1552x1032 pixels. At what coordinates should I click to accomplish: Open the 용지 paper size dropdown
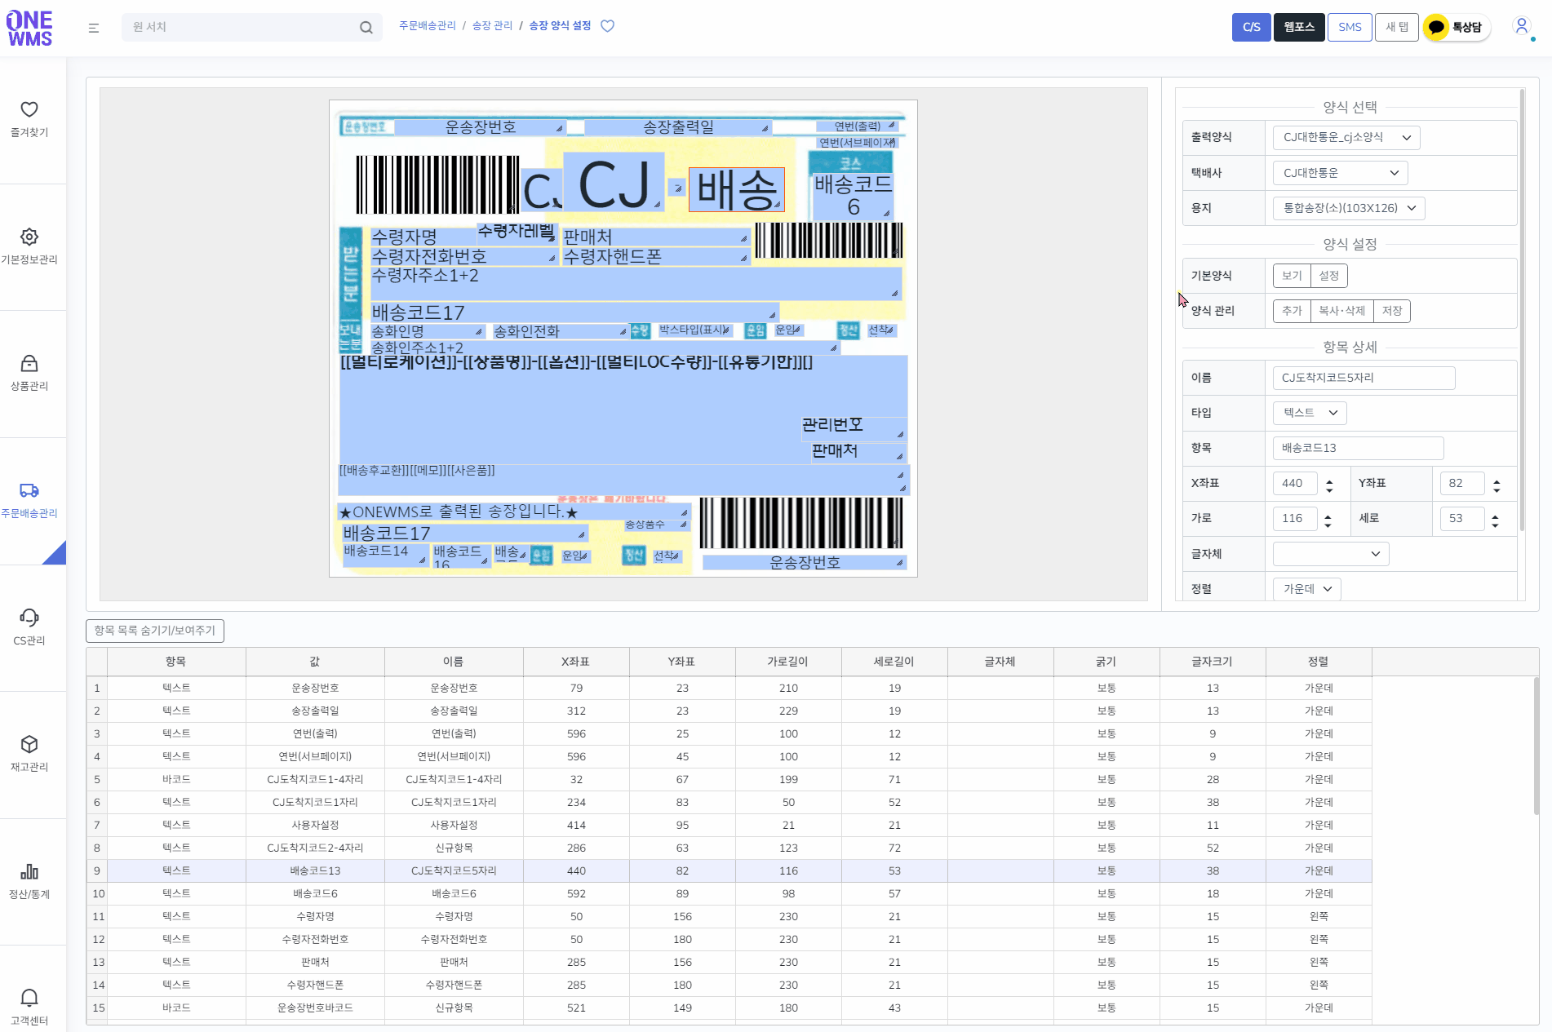click(x=1349, y=208)
